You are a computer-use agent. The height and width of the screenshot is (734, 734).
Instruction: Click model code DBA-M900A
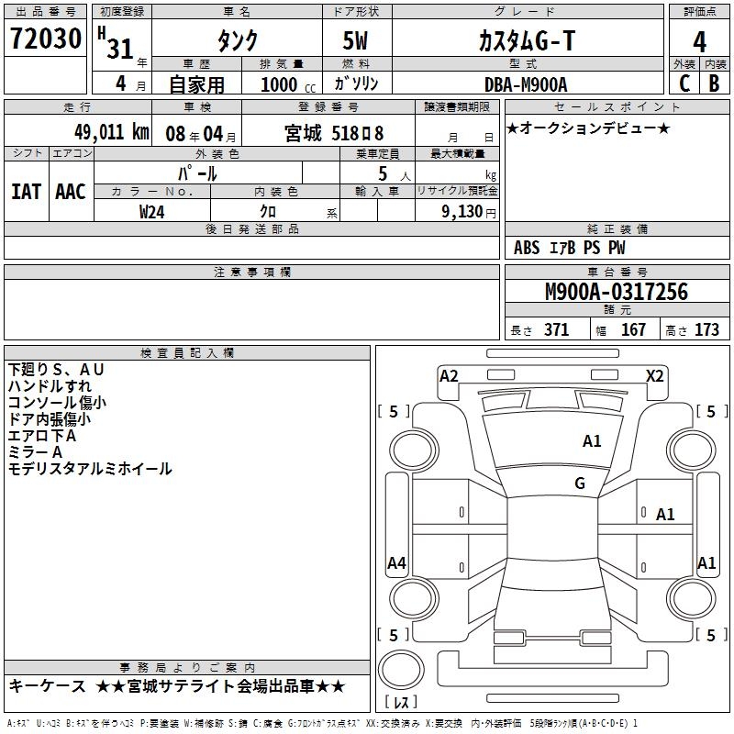[526, 84]
